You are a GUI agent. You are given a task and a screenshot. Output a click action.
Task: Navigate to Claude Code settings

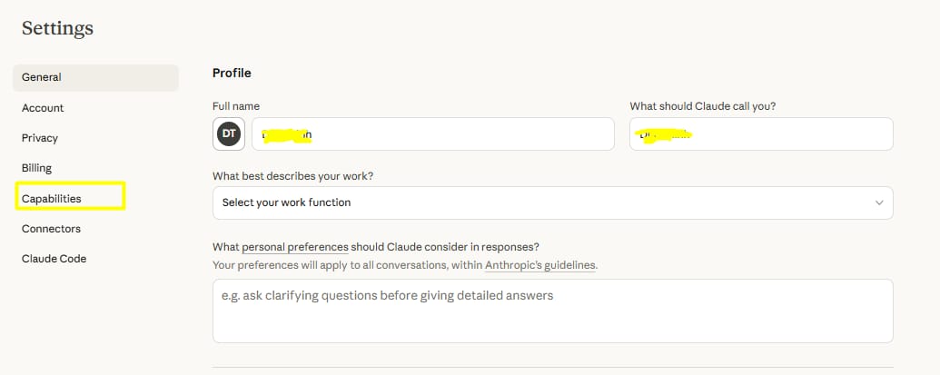coord(54,259)
